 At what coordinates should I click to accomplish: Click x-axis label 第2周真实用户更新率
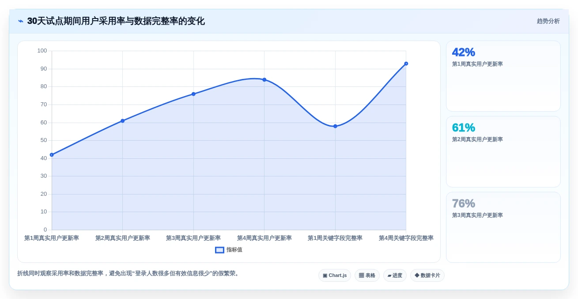(123, 238)
